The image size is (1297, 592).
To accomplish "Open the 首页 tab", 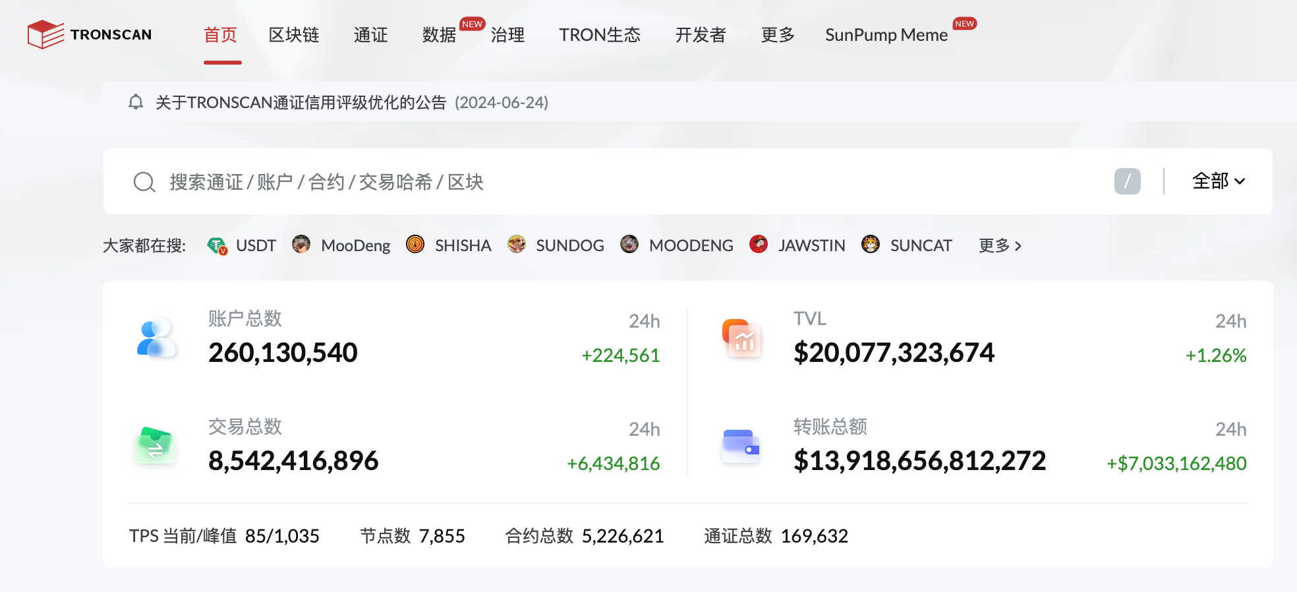I will pos(220,35).
